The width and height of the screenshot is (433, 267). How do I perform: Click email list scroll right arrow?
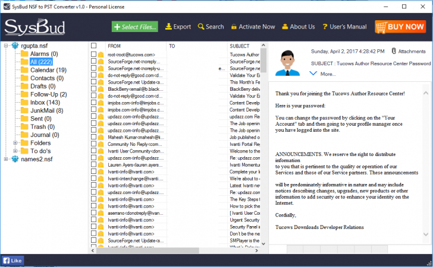click(x=257, y=250)
